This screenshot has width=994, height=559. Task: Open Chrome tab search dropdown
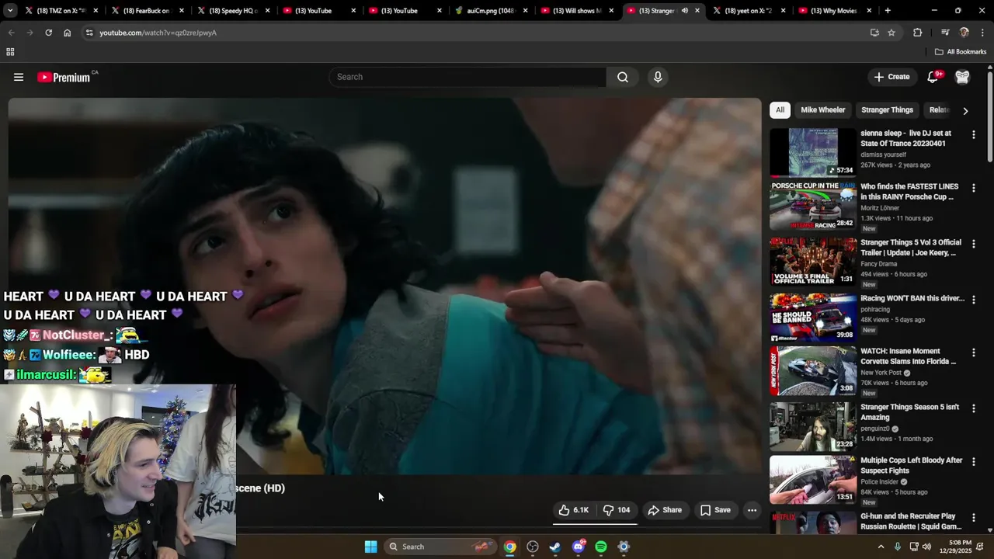point(10,11)
